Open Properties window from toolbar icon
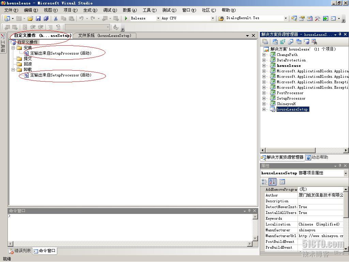 pos(302,18)
